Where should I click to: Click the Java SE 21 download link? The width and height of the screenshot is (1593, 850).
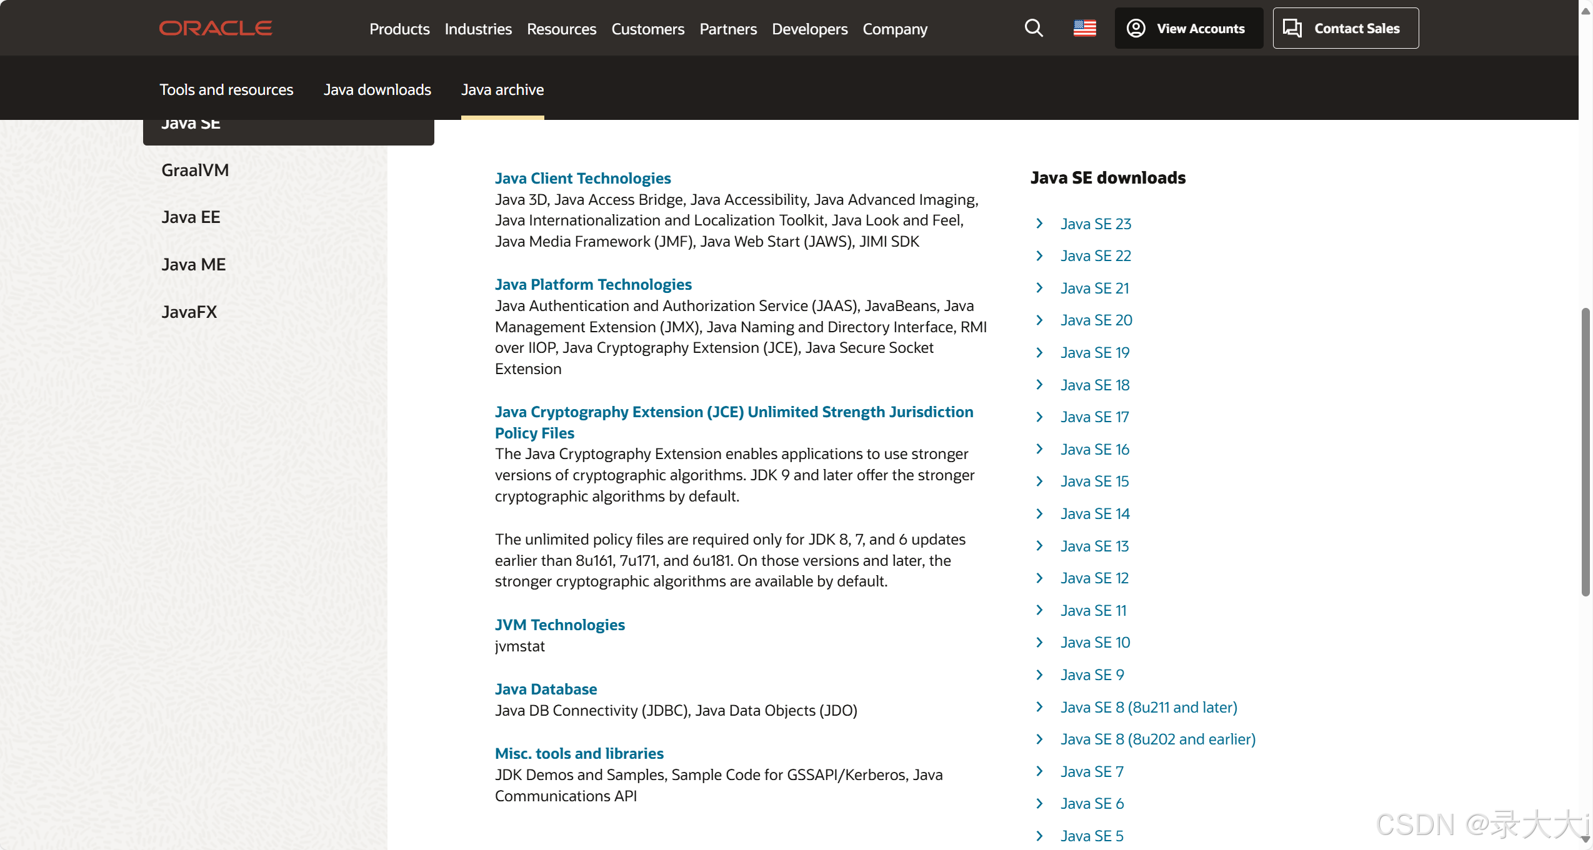tap(1094, 288)
